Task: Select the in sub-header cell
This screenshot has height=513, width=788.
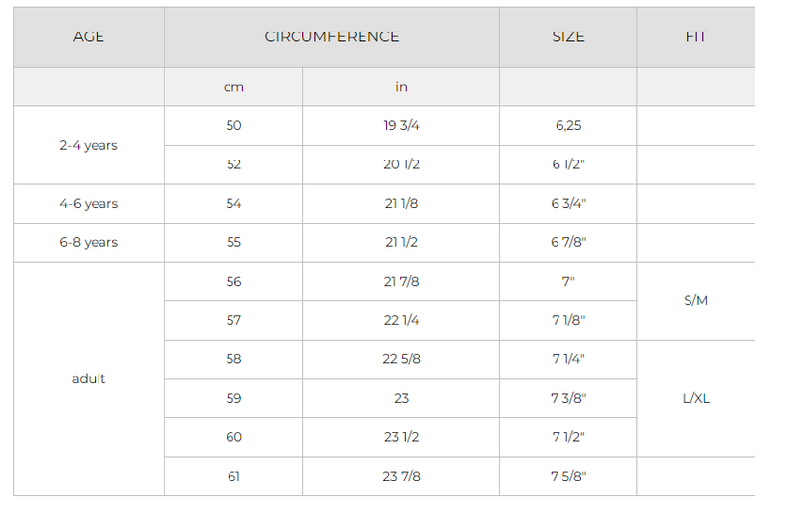Action: pyautogui.click(x=401, y=87)
